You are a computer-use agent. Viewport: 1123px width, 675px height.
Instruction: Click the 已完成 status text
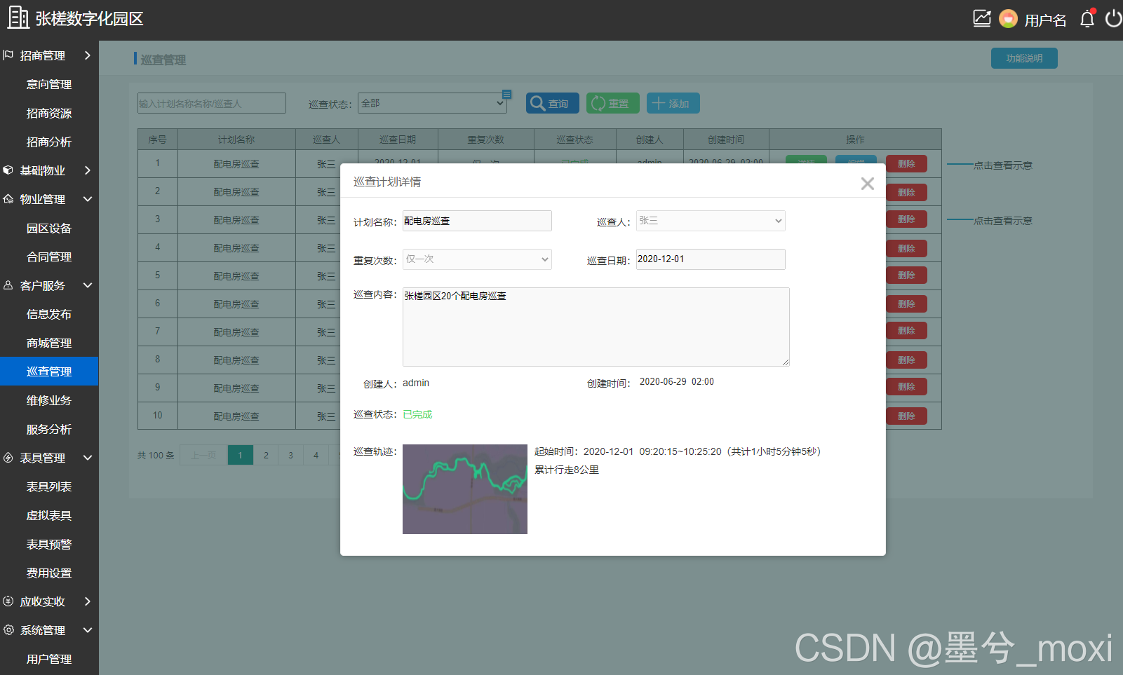(417, 414)
